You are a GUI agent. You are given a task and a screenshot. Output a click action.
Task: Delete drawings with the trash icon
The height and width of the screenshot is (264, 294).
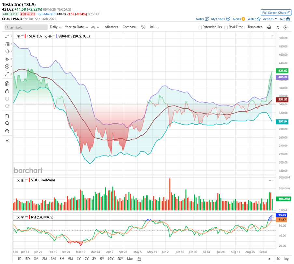(7, 116)
